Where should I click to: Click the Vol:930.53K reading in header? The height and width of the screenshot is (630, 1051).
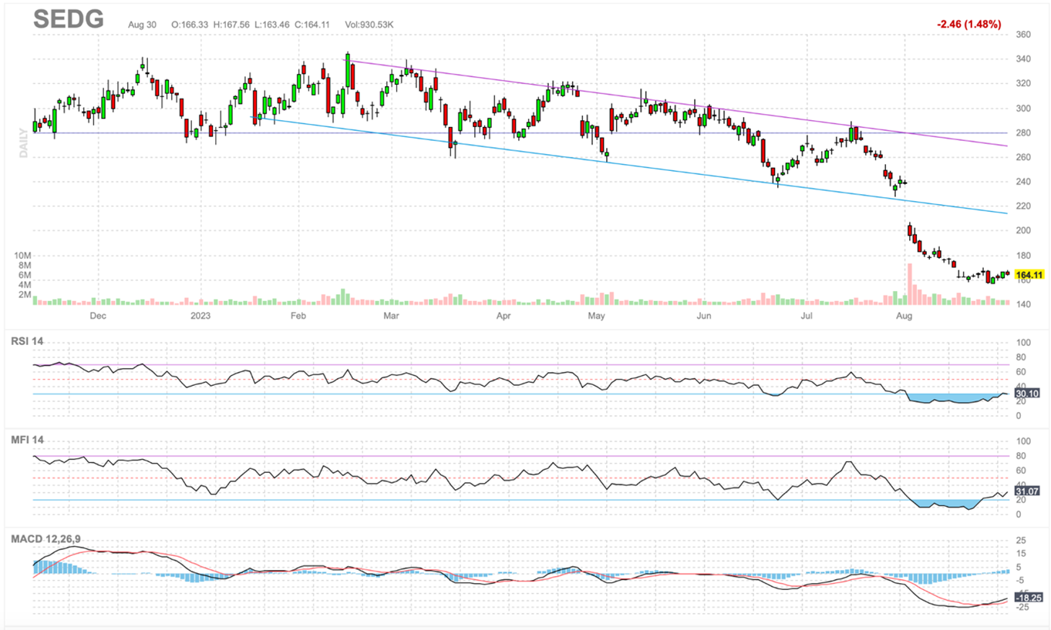click(x=369, y=25)
